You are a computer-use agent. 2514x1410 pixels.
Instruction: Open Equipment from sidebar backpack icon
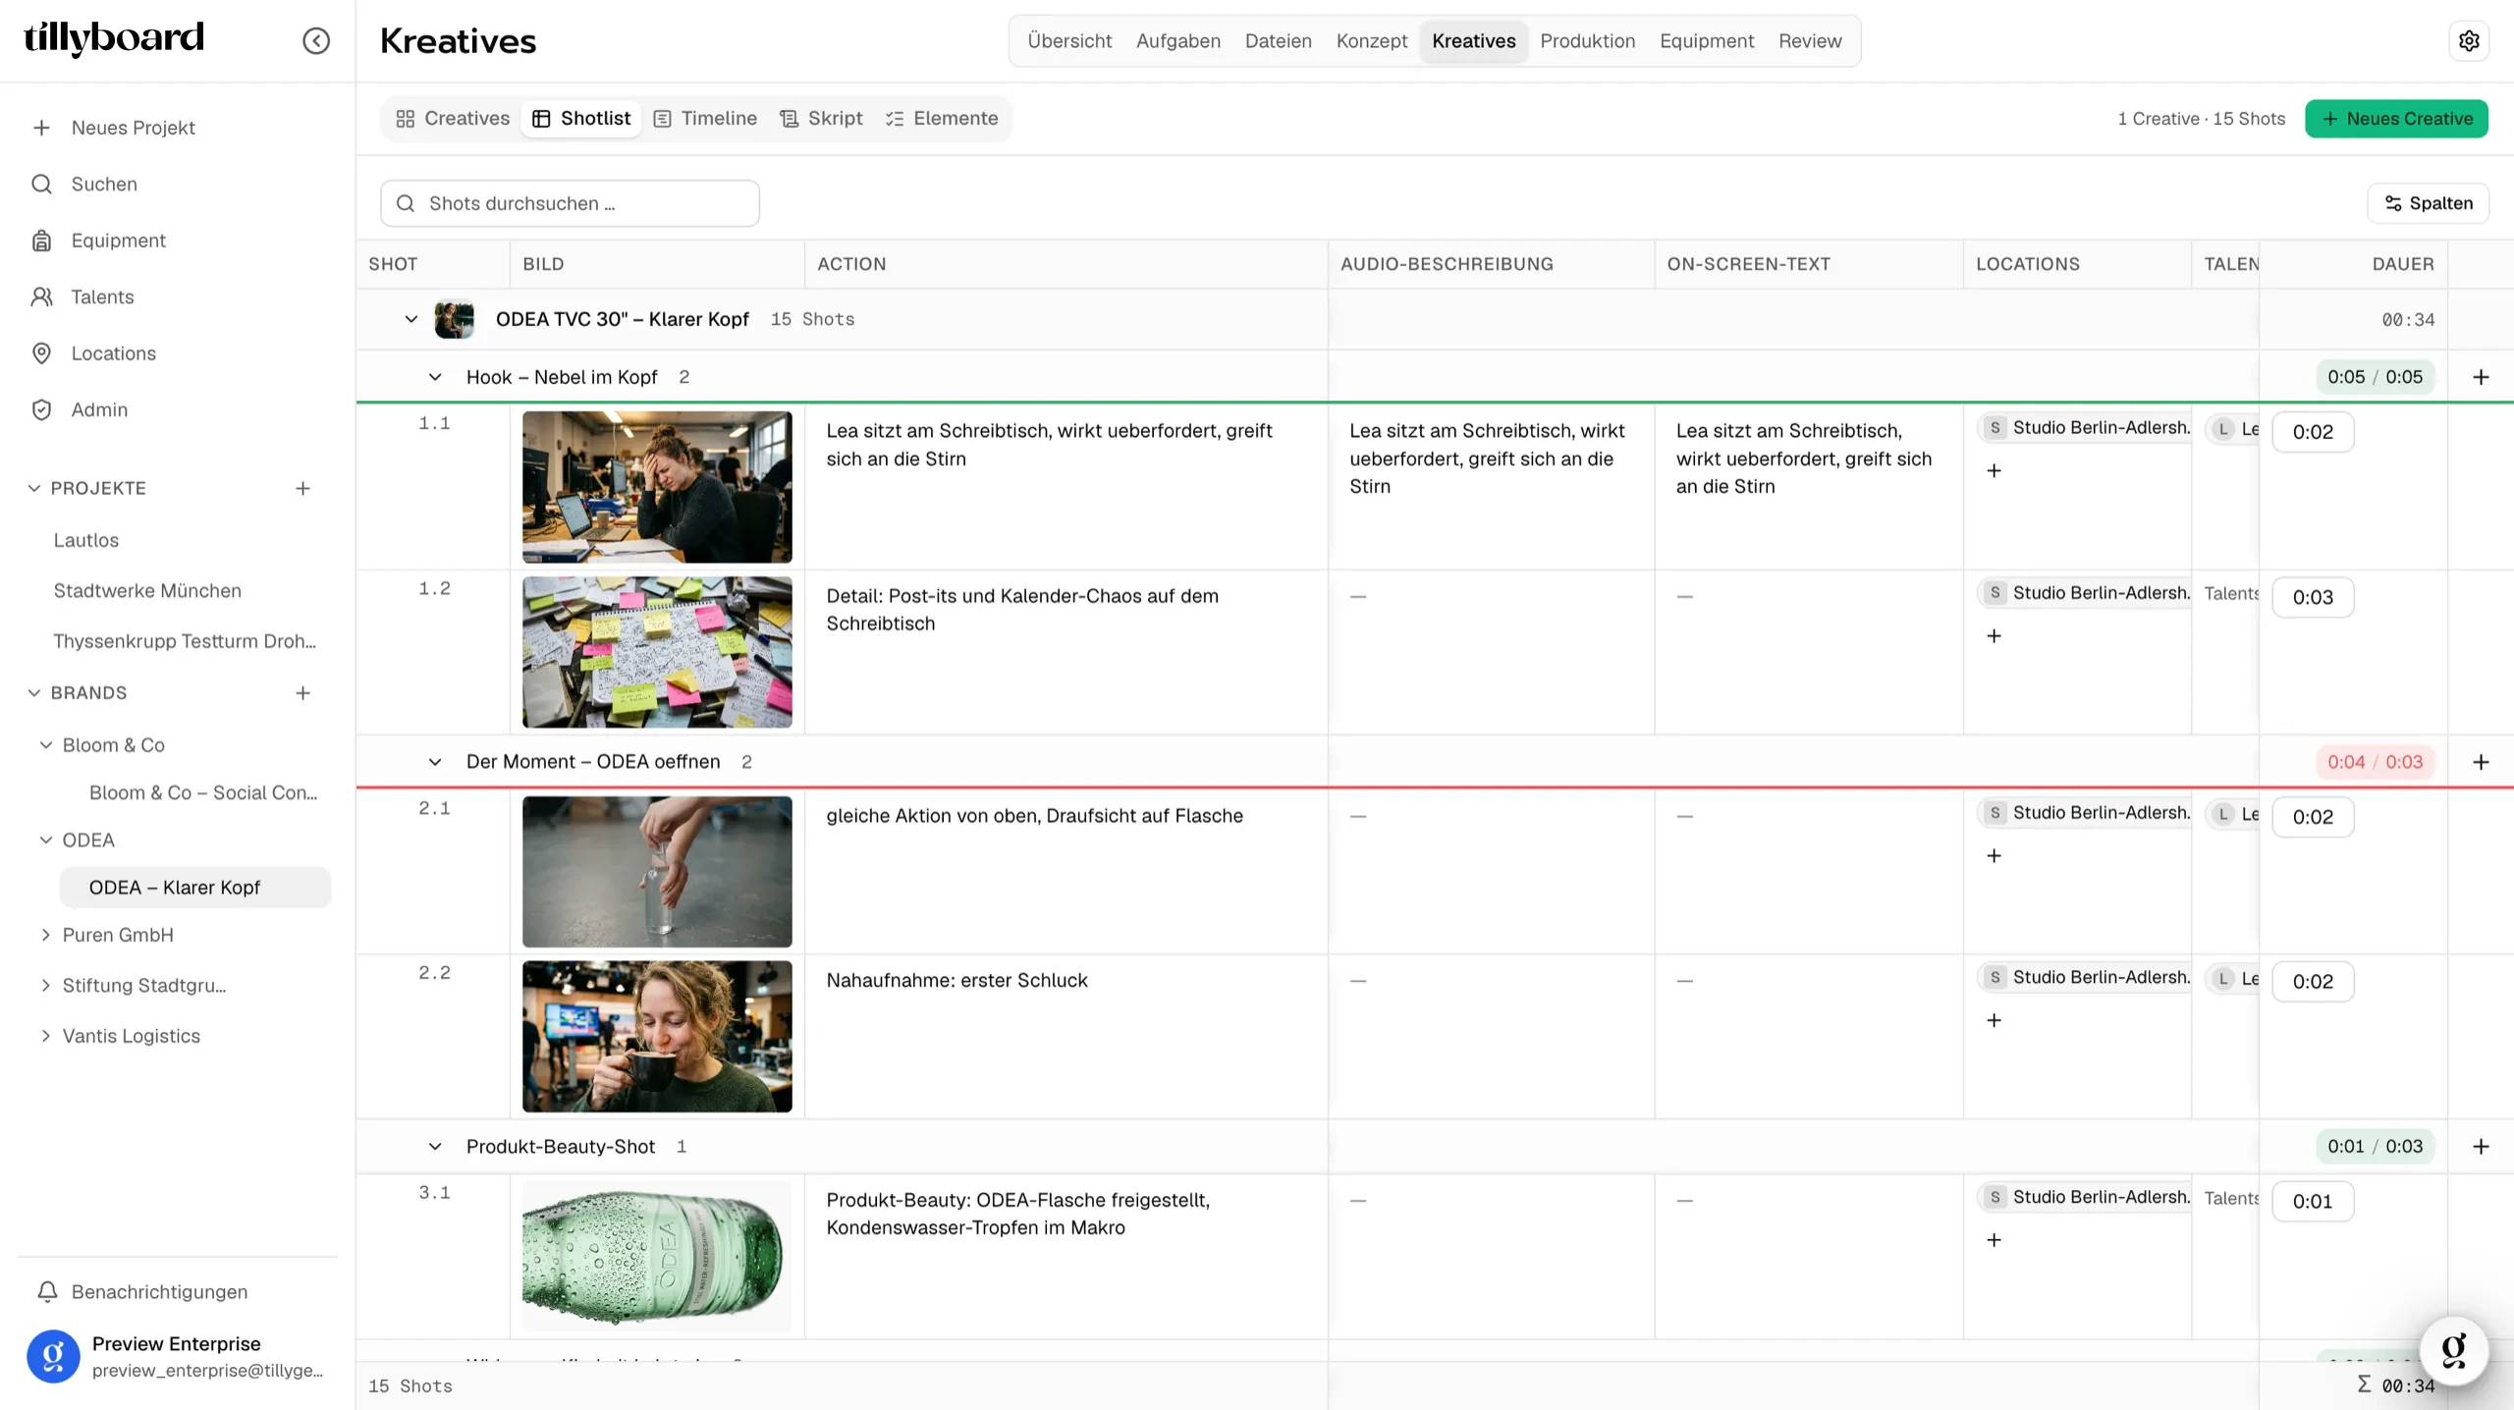pyautogui.click(x=41, y=241)
